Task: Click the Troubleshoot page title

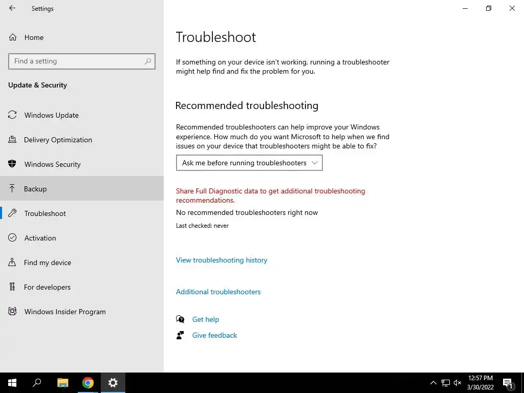Action: coord(216,37)
